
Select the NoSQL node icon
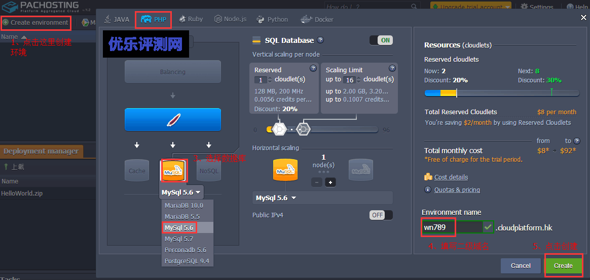coord(209,171)
